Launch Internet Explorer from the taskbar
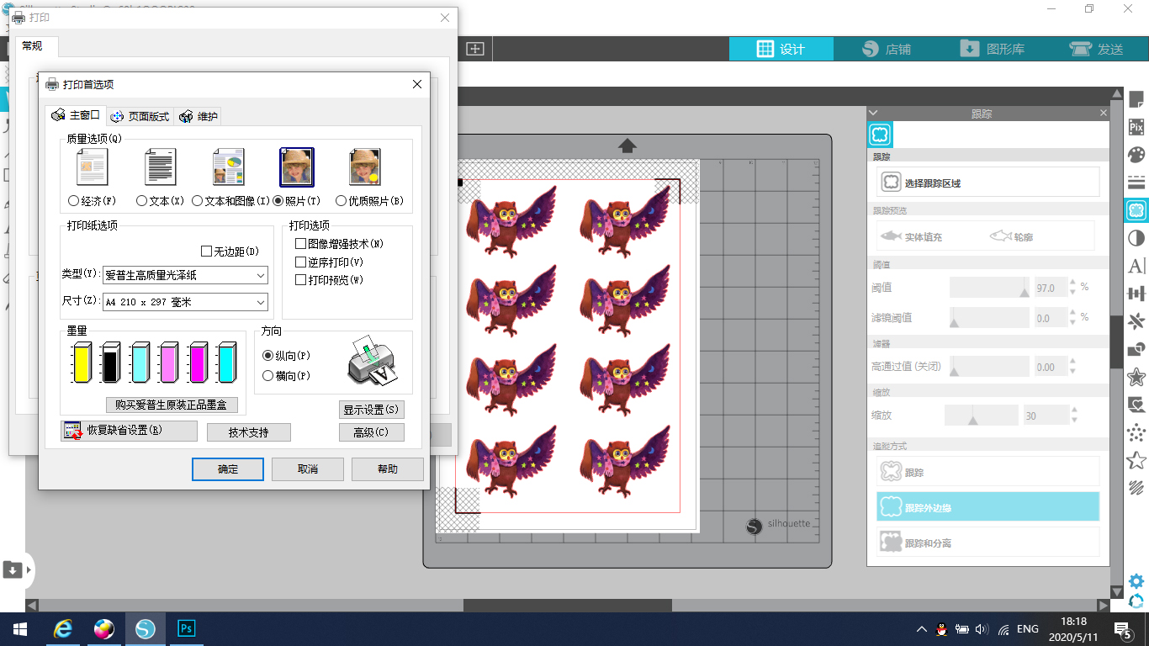The image size is (1149, 646). point(63,629)
